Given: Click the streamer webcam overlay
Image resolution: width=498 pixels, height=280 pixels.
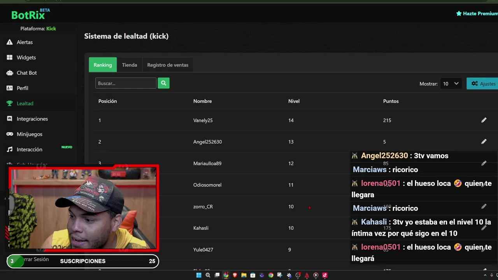Looking at the screenshot, I should 83,208.
